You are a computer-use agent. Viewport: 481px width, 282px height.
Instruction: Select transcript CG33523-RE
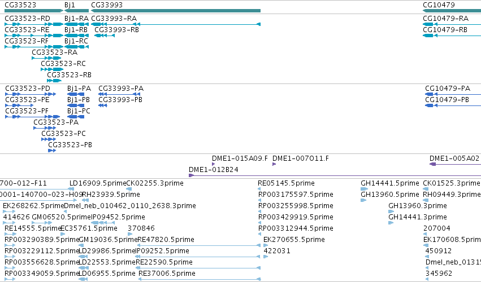pos(34,36)
